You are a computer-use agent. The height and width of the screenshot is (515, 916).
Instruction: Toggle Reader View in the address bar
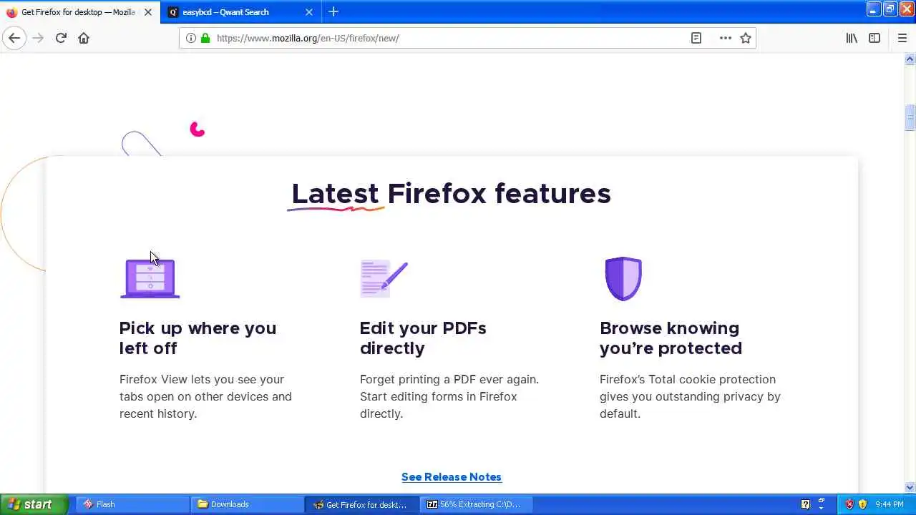[696, 38]
